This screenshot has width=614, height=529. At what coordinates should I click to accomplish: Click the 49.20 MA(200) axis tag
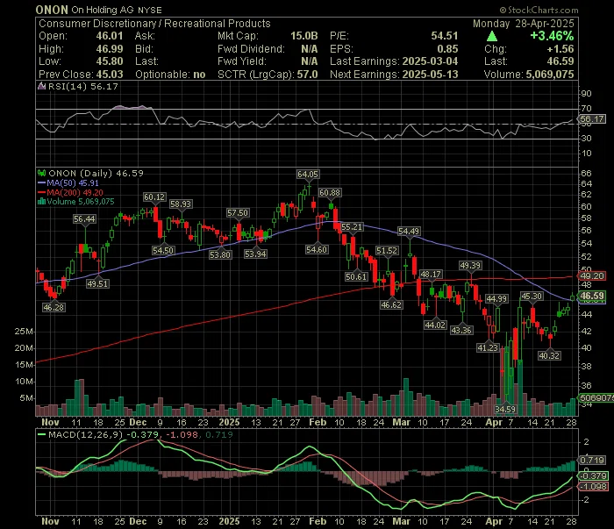[x=592, y=275]
